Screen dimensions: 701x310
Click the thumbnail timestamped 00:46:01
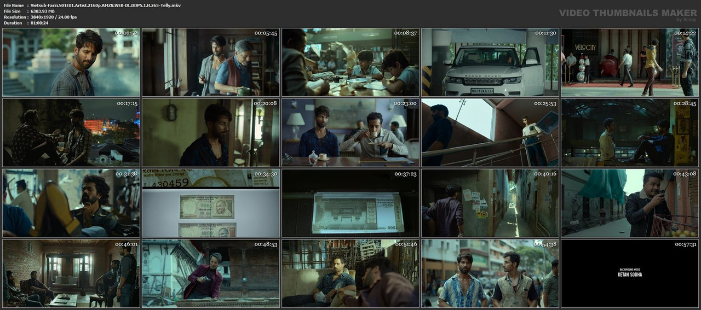(71, 273)
